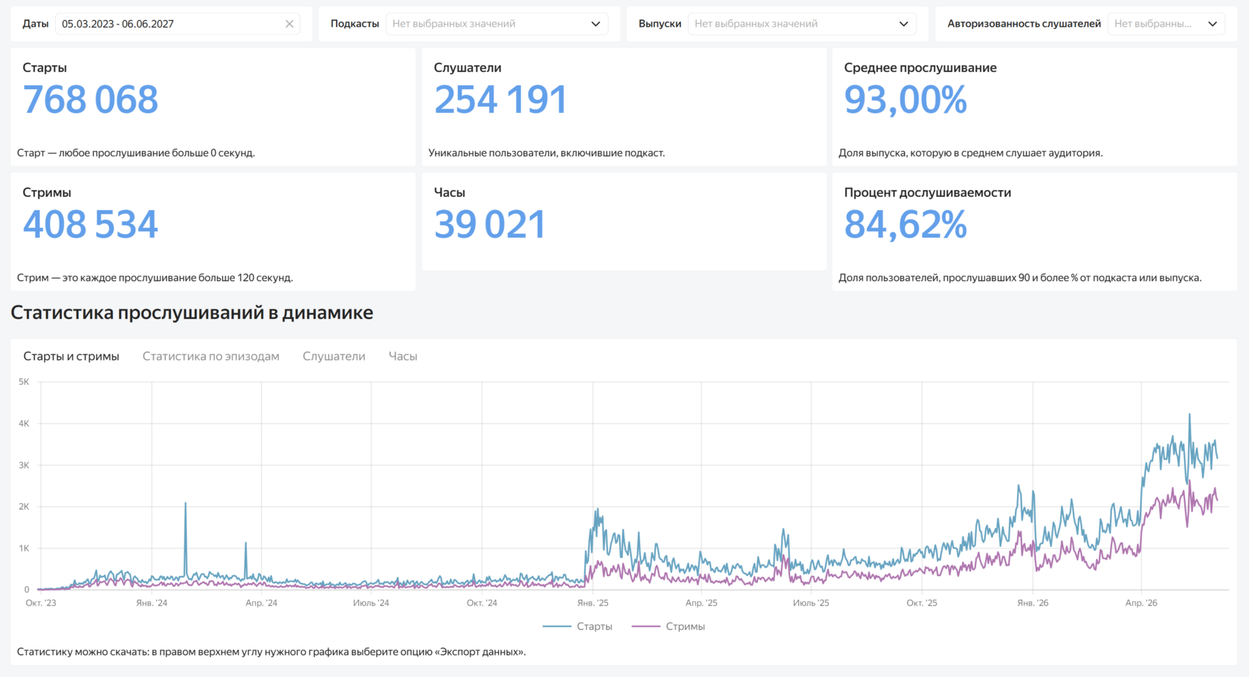Select the Старты и стримы tab
This screenshot has width=1249, height=677.
coord(71,357)
